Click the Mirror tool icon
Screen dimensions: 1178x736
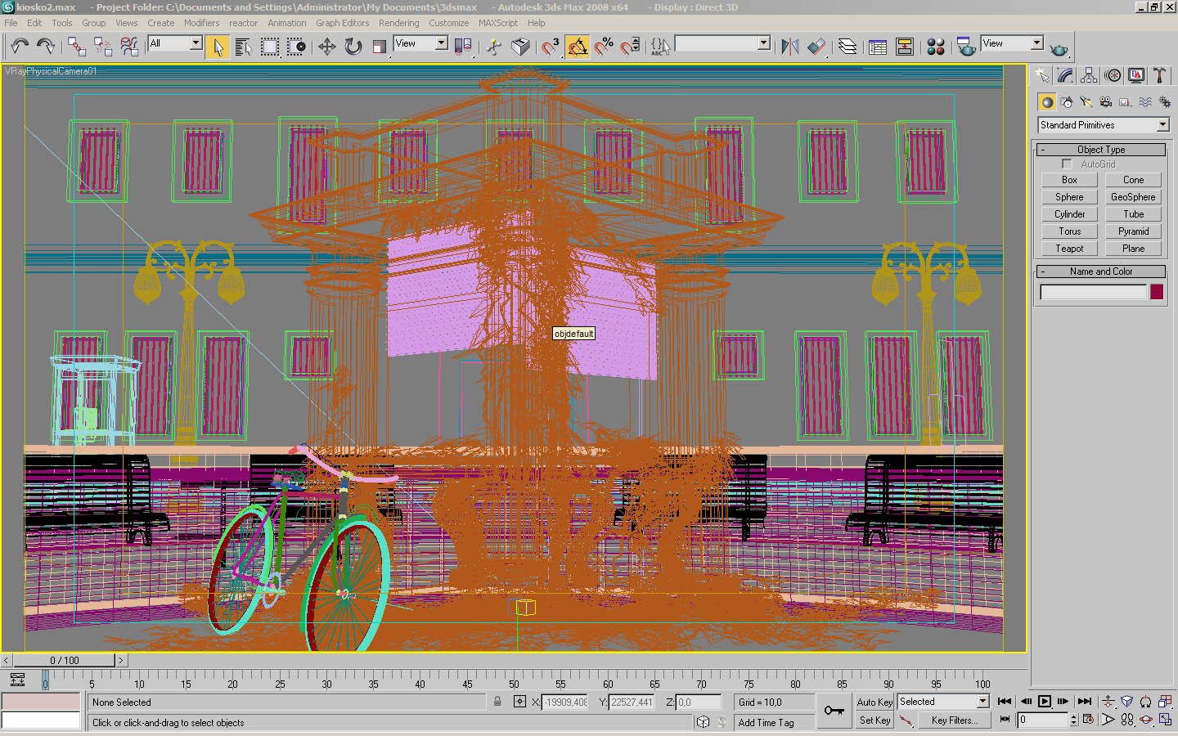(x=789, y=47)
